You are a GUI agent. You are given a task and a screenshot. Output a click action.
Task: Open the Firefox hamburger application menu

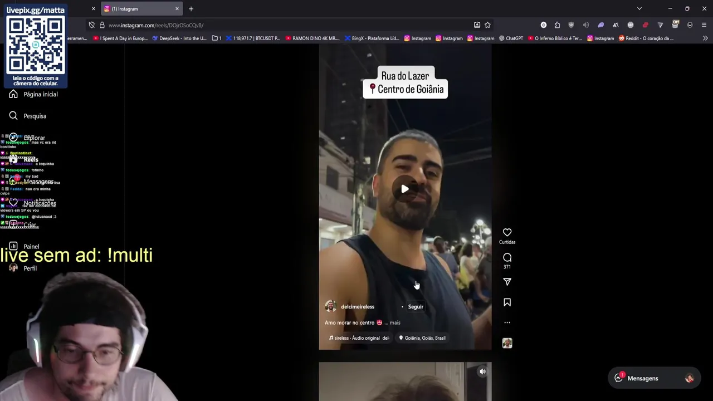[x=704, y=25]
